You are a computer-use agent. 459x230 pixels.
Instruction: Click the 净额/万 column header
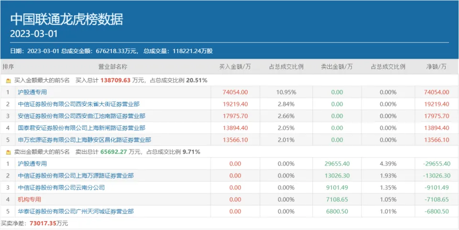tap(436, 67)
